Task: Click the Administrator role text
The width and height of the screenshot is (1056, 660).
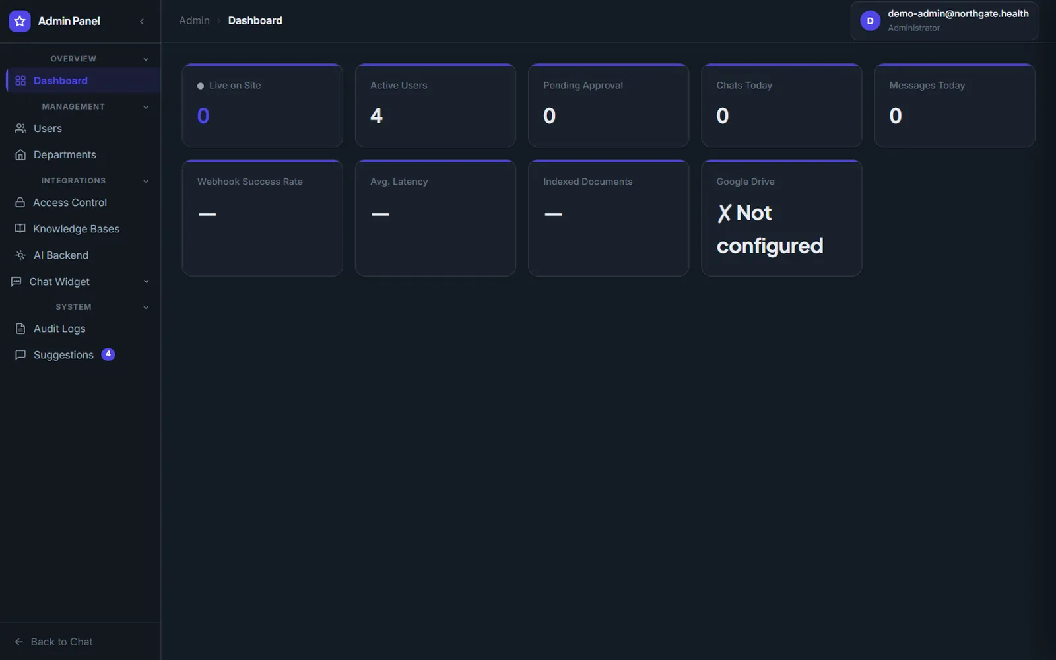Action: pos(913,28)
